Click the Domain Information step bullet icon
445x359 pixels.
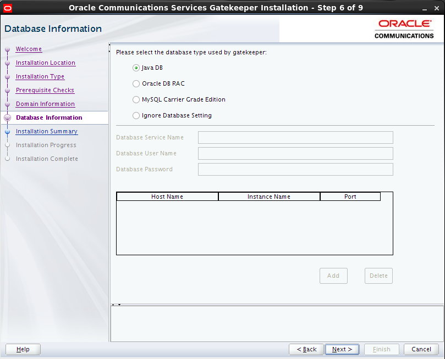click(x=8, y=104)
